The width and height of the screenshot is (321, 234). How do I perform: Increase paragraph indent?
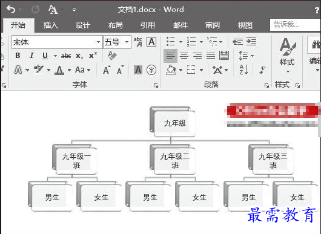[251, 42]
